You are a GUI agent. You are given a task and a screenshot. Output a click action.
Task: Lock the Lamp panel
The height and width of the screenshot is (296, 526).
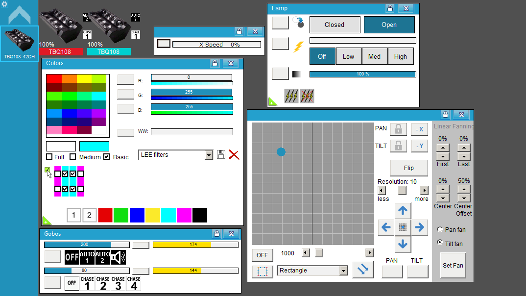(390, 8)
